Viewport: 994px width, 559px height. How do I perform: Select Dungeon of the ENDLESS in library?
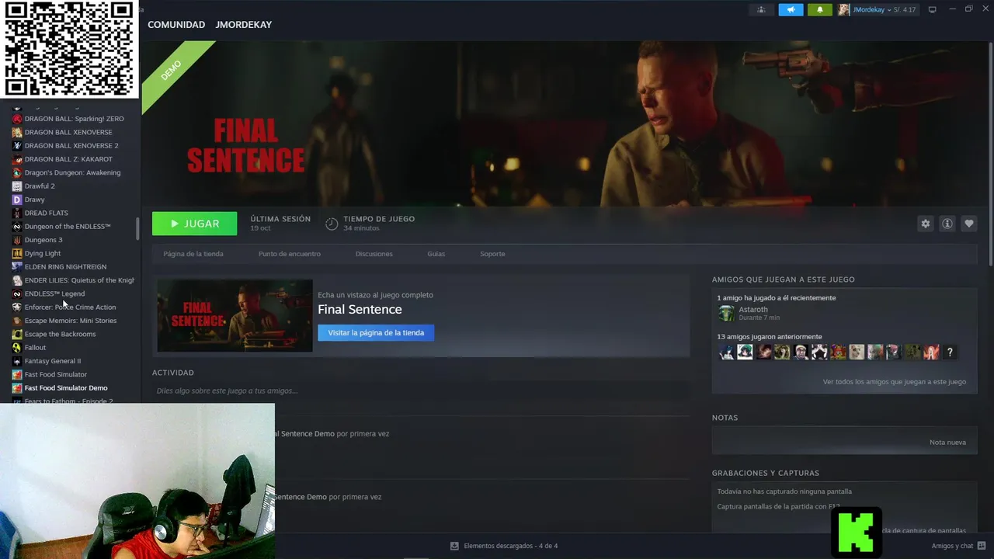pos(68,227)
